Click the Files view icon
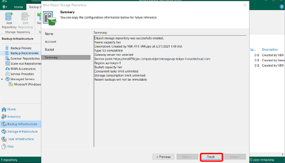This screenshot has height=163, width=285. click(4, 147)
